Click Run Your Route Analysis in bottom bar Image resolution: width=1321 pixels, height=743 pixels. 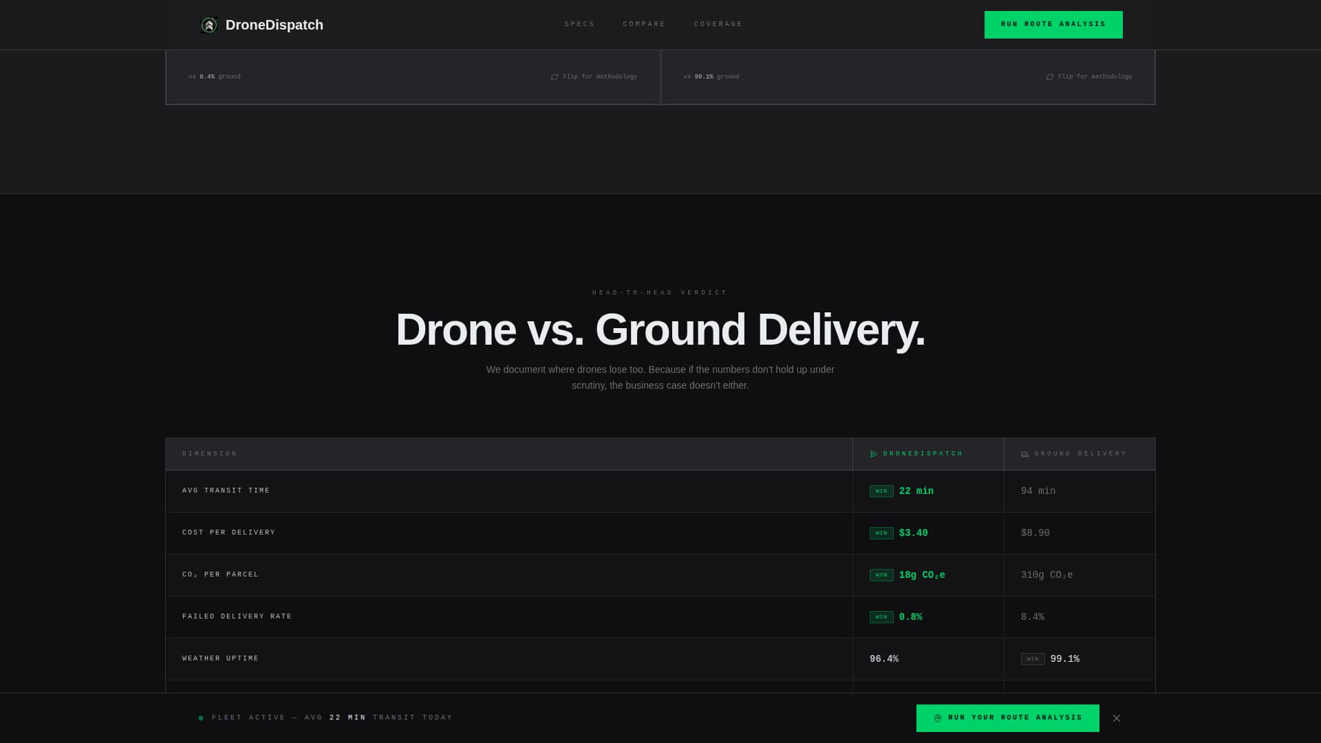click(x=1008, y=718)
